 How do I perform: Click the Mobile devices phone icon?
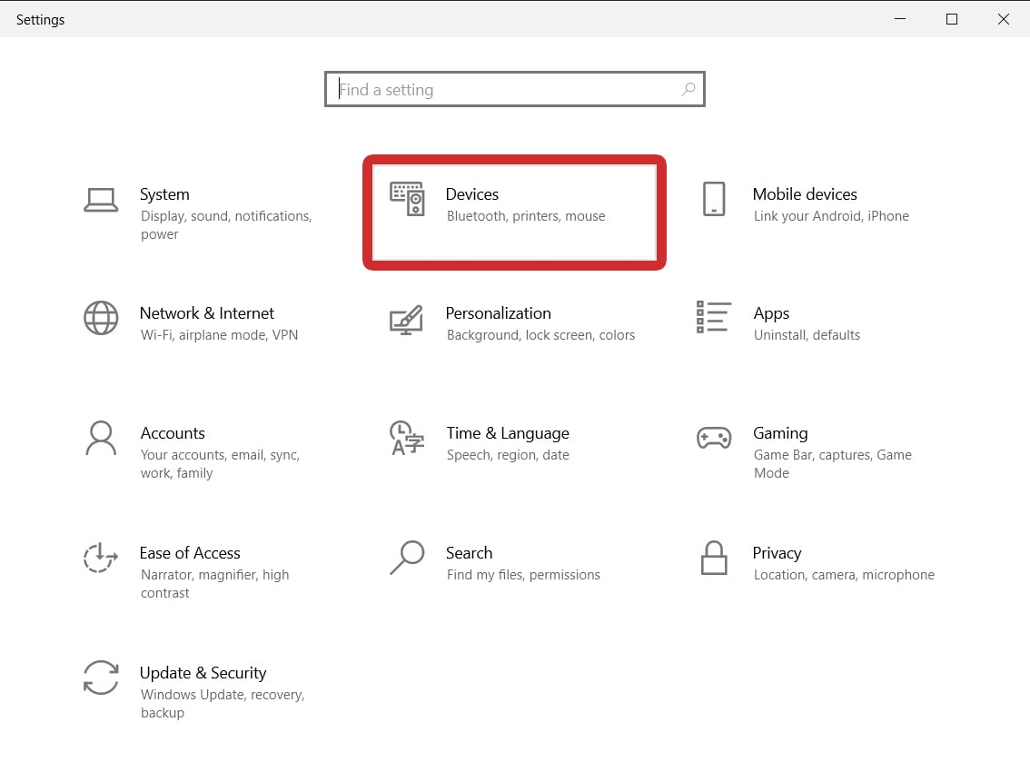[x=714, y=200]
